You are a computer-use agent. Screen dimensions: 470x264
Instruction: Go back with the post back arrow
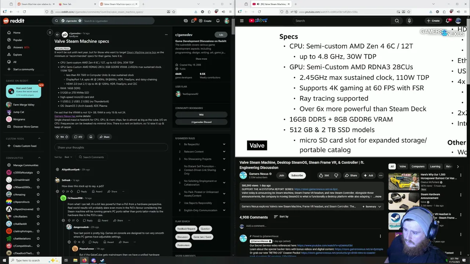[x=57, y=35]
